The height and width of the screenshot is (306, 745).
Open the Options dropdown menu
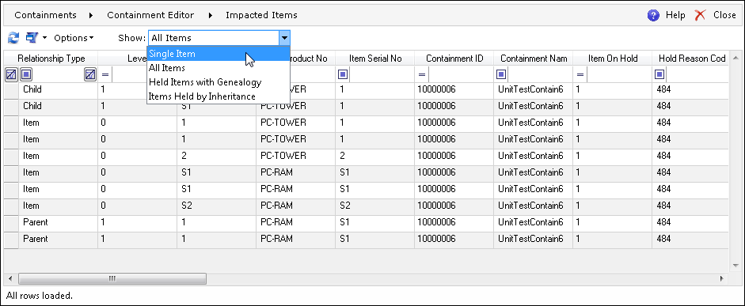74,38
